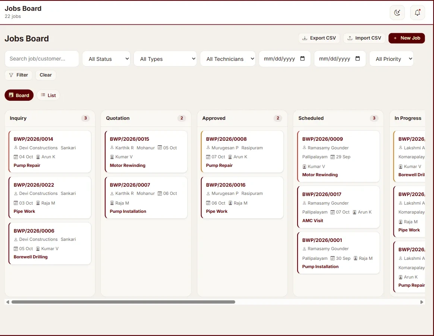
Task: Click technician icon on BWP/2026/0007 card
Action: [112, 203]
